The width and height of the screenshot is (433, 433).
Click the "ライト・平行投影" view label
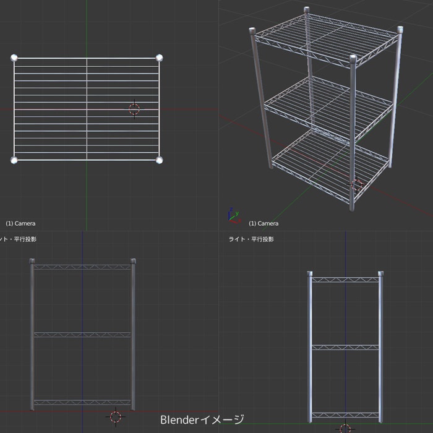[x=251, y=239]
